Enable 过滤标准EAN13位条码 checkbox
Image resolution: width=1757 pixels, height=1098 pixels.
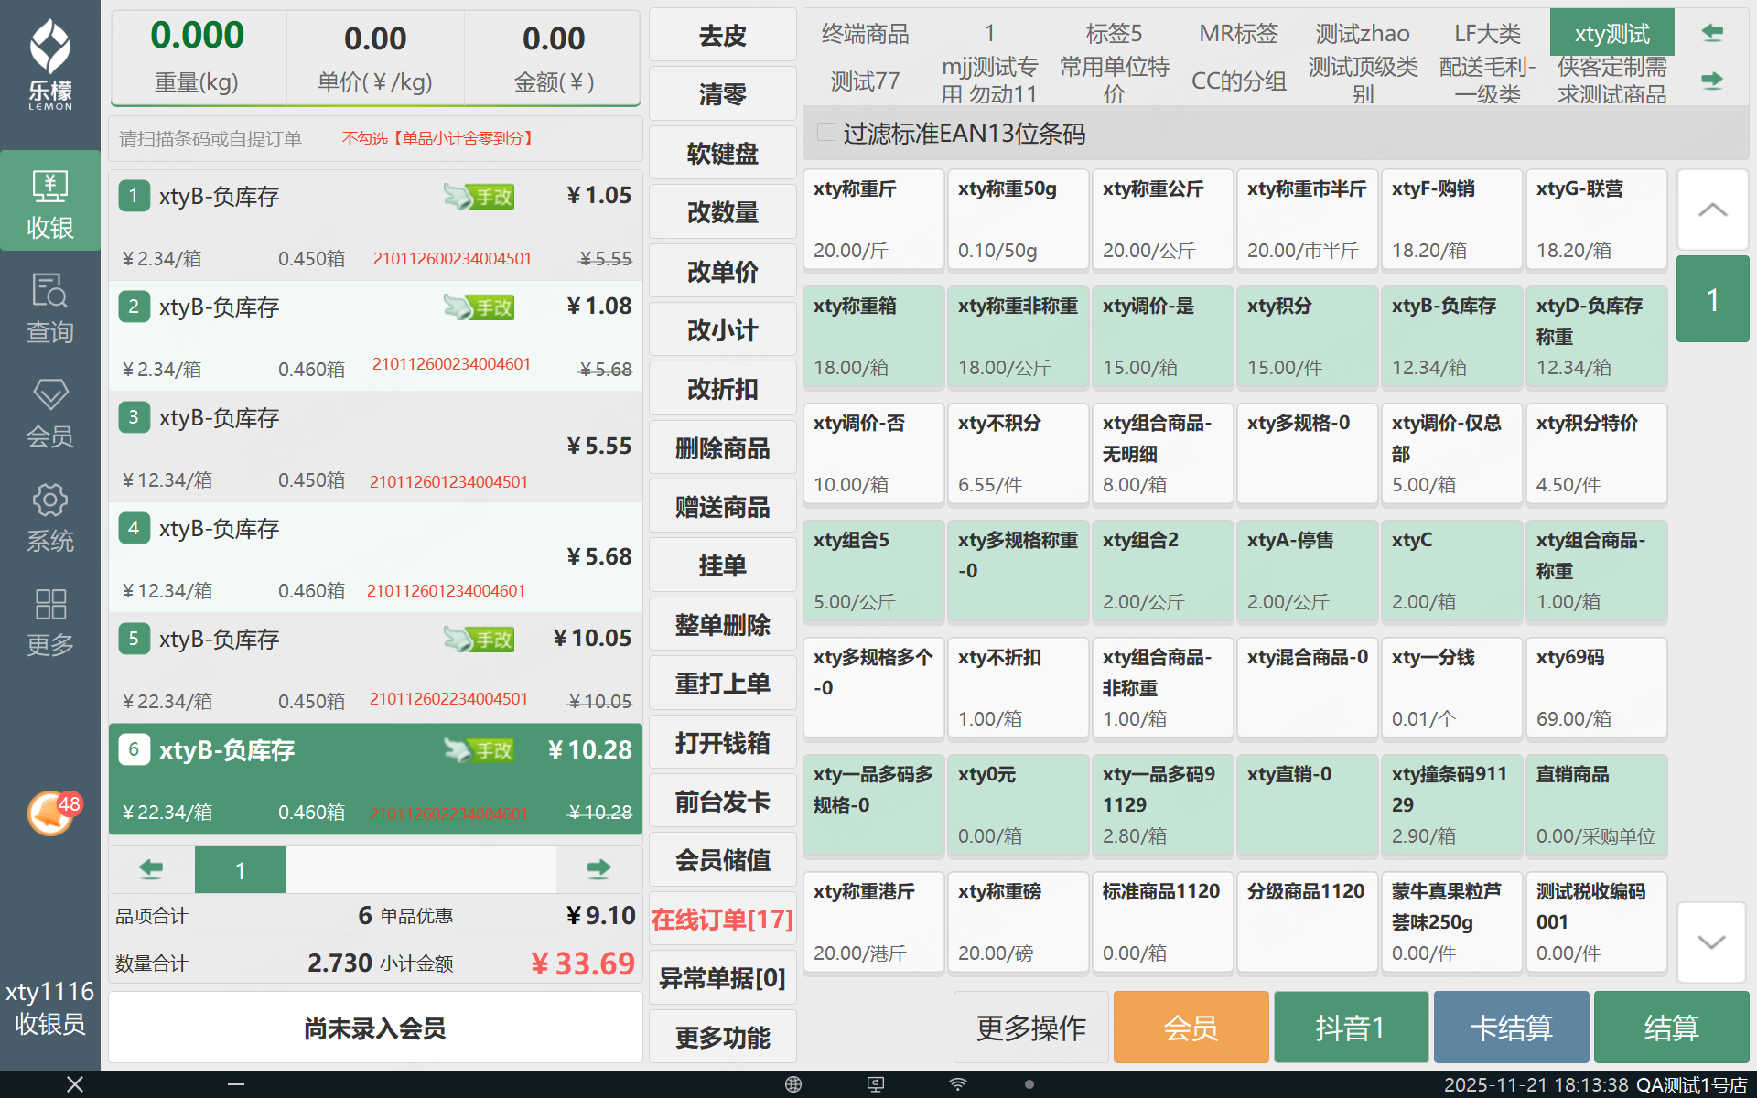coord(826,134)
